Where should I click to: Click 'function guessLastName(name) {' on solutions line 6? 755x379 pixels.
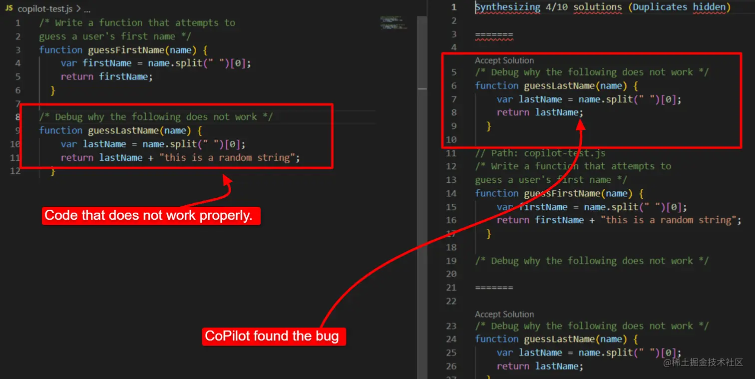click(556, 85)
